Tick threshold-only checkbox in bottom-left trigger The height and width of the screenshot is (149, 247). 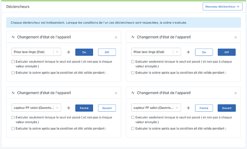(x=13, y=117)
